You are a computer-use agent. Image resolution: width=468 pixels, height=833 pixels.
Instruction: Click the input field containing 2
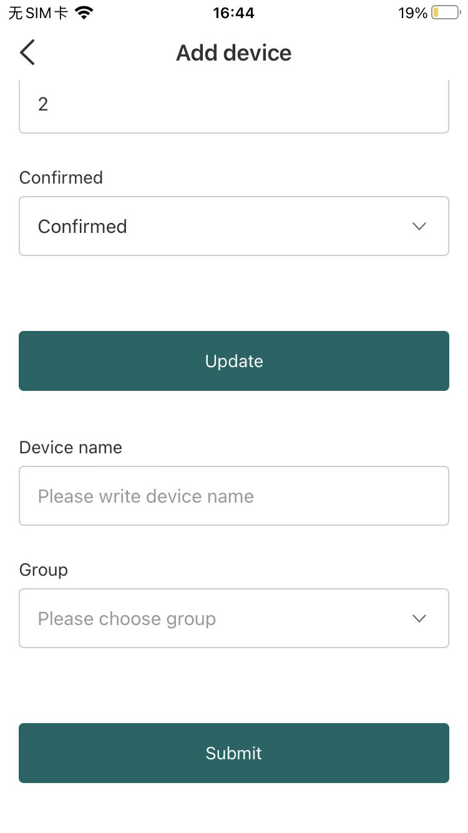pos(234,105)
